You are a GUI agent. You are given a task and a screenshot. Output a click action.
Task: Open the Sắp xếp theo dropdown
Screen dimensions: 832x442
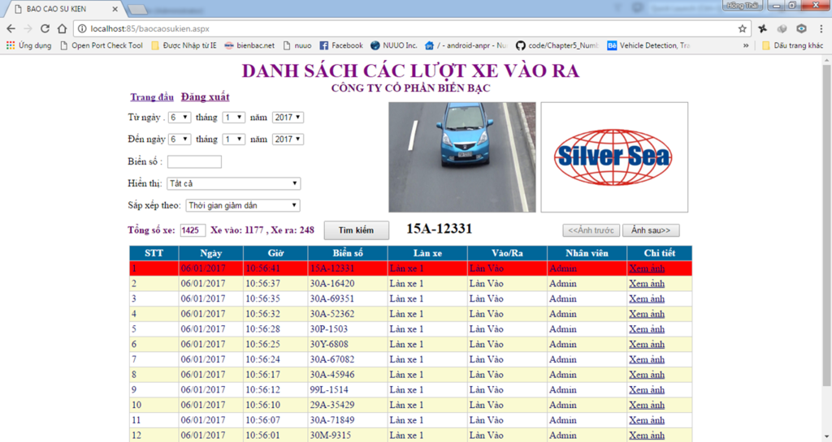point(243,206)
